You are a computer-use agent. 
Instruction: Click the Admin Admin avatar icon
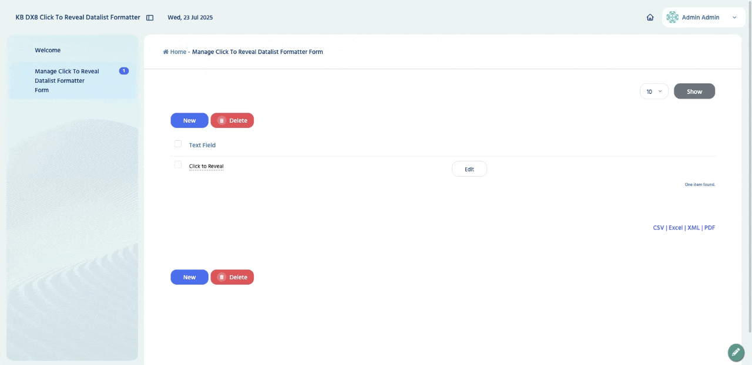pyautogui.click(x=673, y=18)
